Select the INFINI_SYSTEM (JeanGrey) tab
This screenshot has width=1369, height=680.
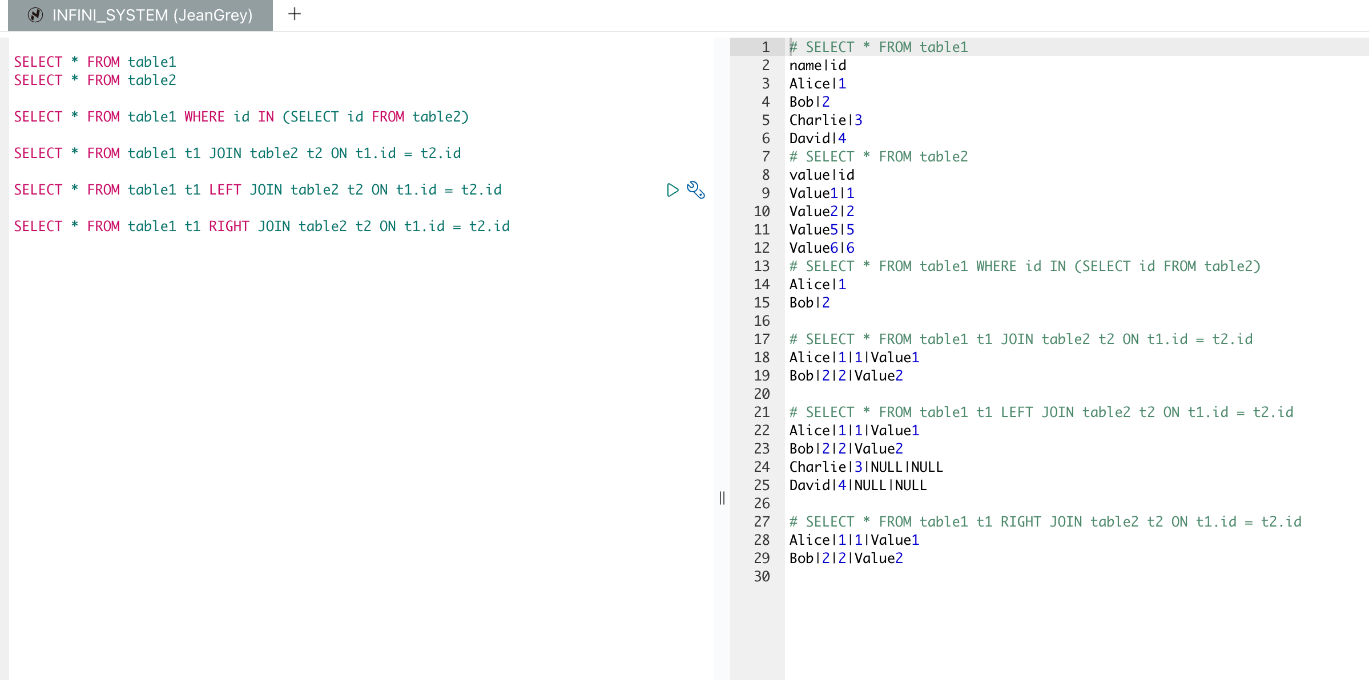(152, 15)
